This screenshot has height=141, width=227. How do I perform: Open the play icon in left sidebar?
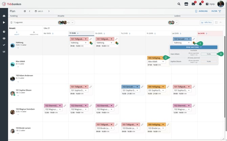4,23
